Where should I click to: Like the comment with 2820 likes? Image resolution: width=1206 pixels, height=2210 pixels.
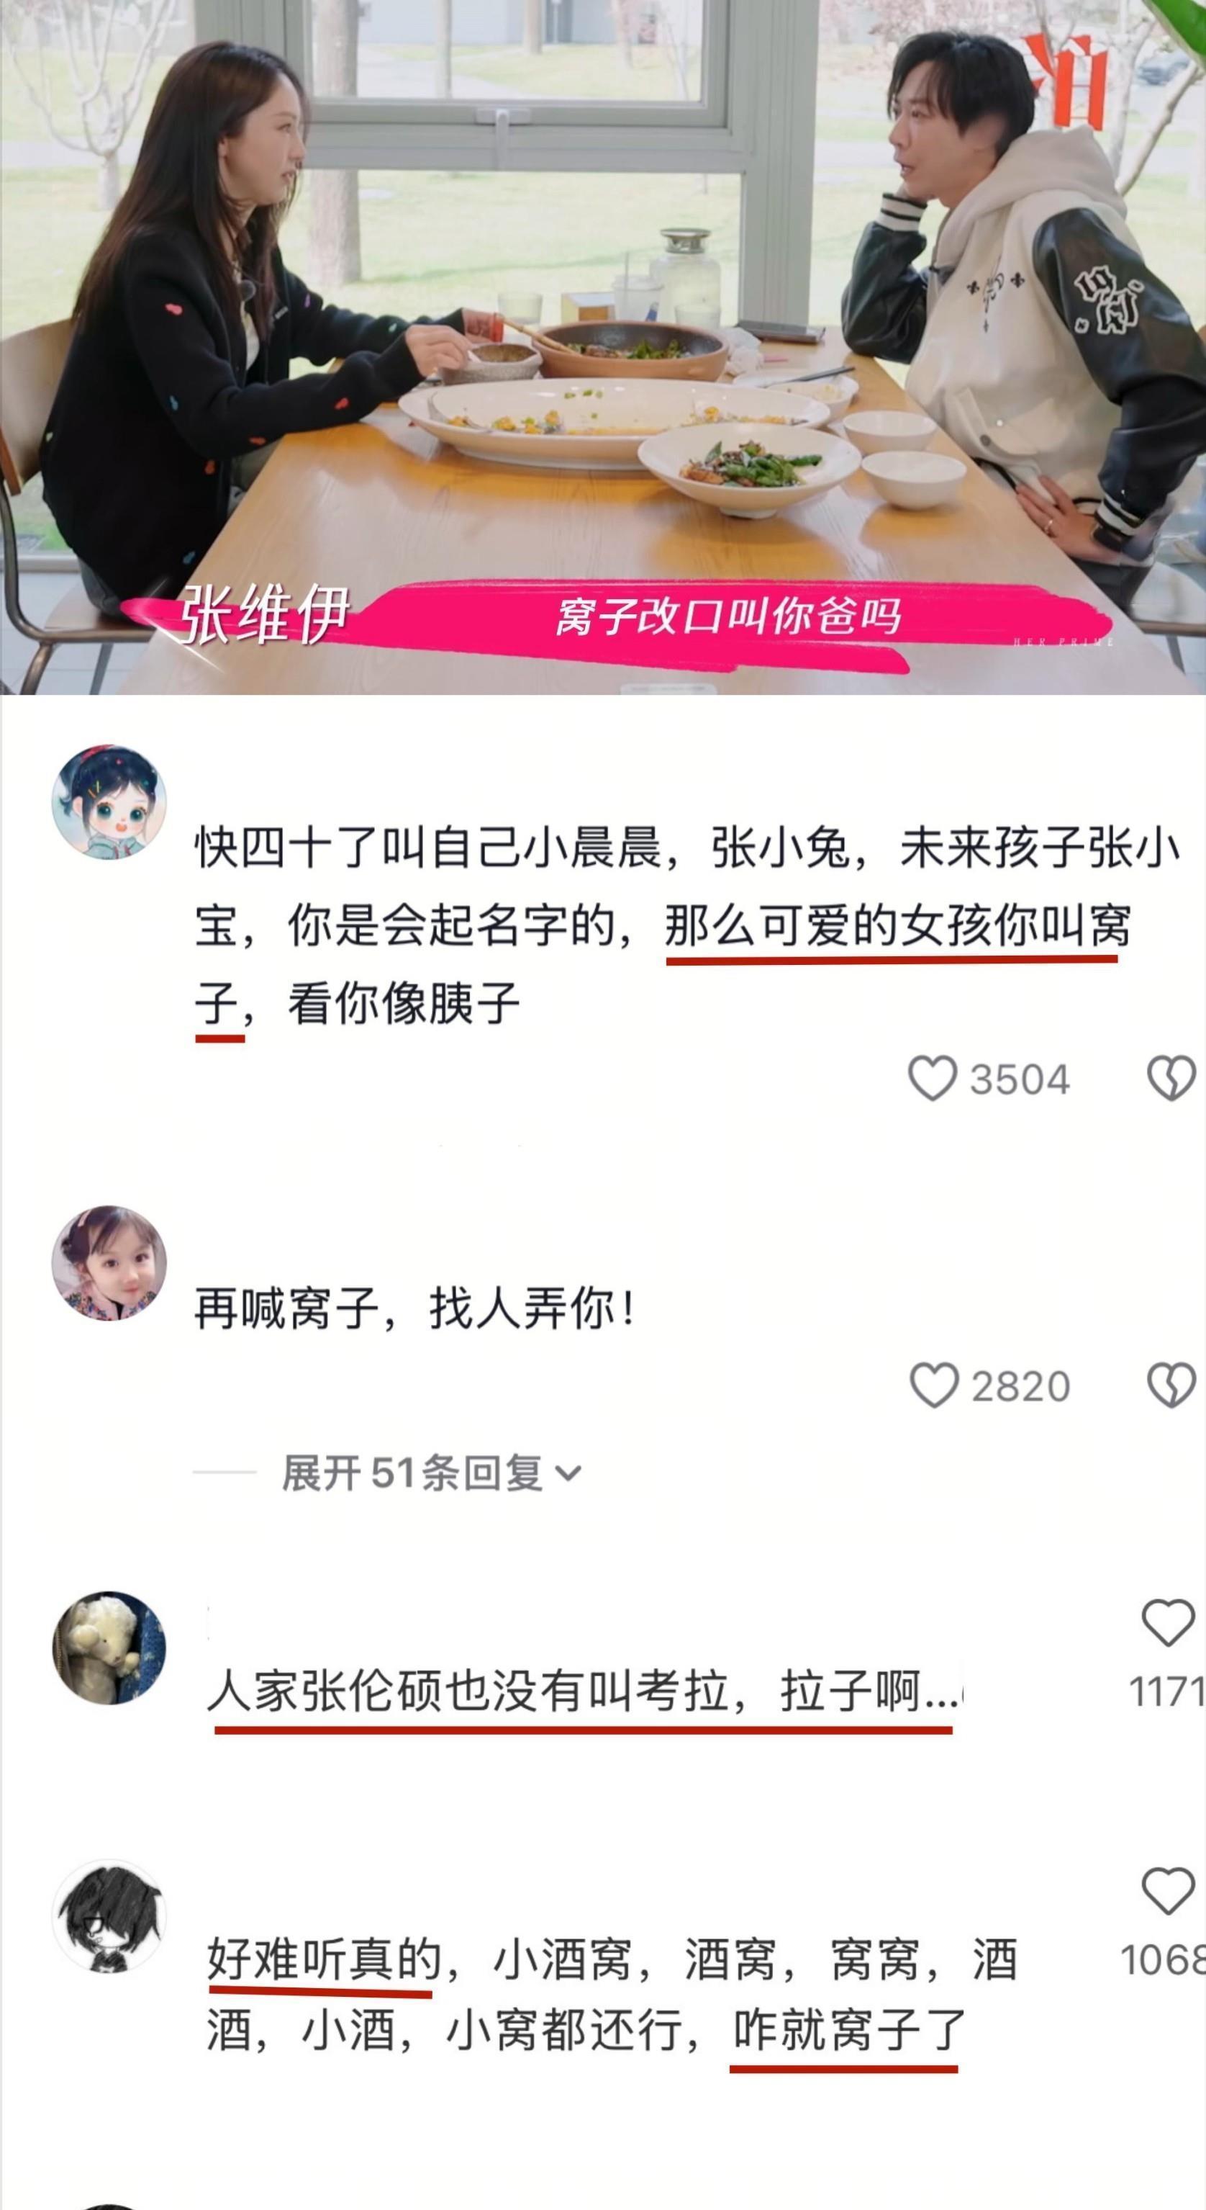click(933, 1385)
